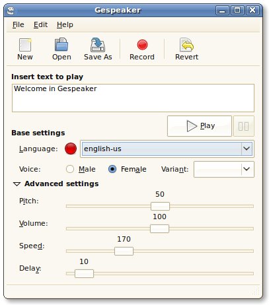Open the Edit menu

point(40,24)
